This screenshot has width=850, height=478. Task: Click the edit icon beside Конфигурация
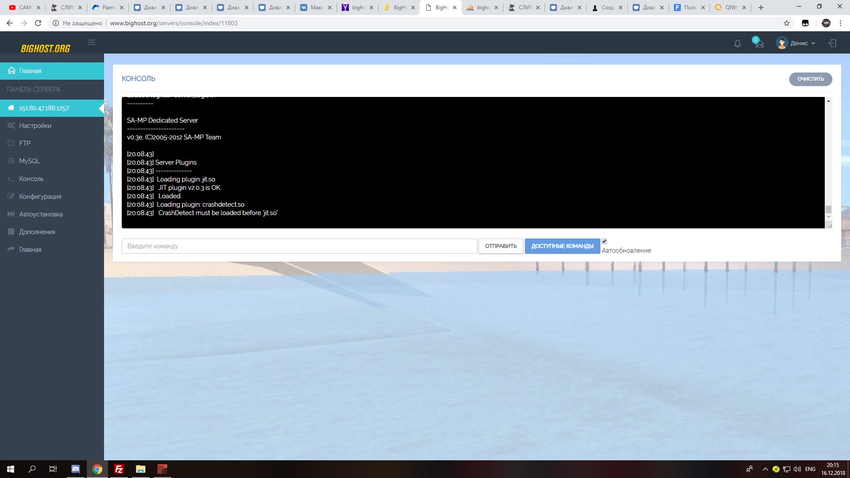click(11, 196)
